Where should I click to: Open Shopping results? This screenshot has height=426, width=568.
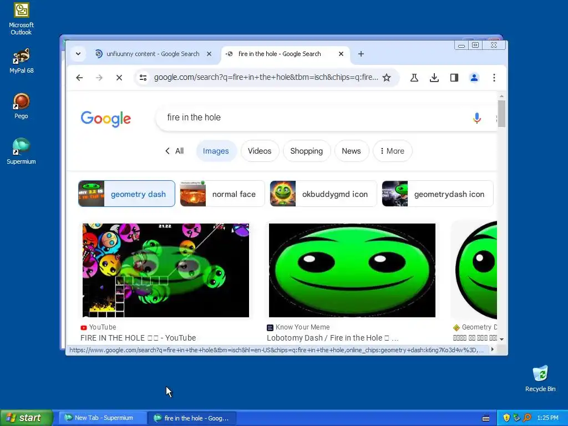click(306, 151)
